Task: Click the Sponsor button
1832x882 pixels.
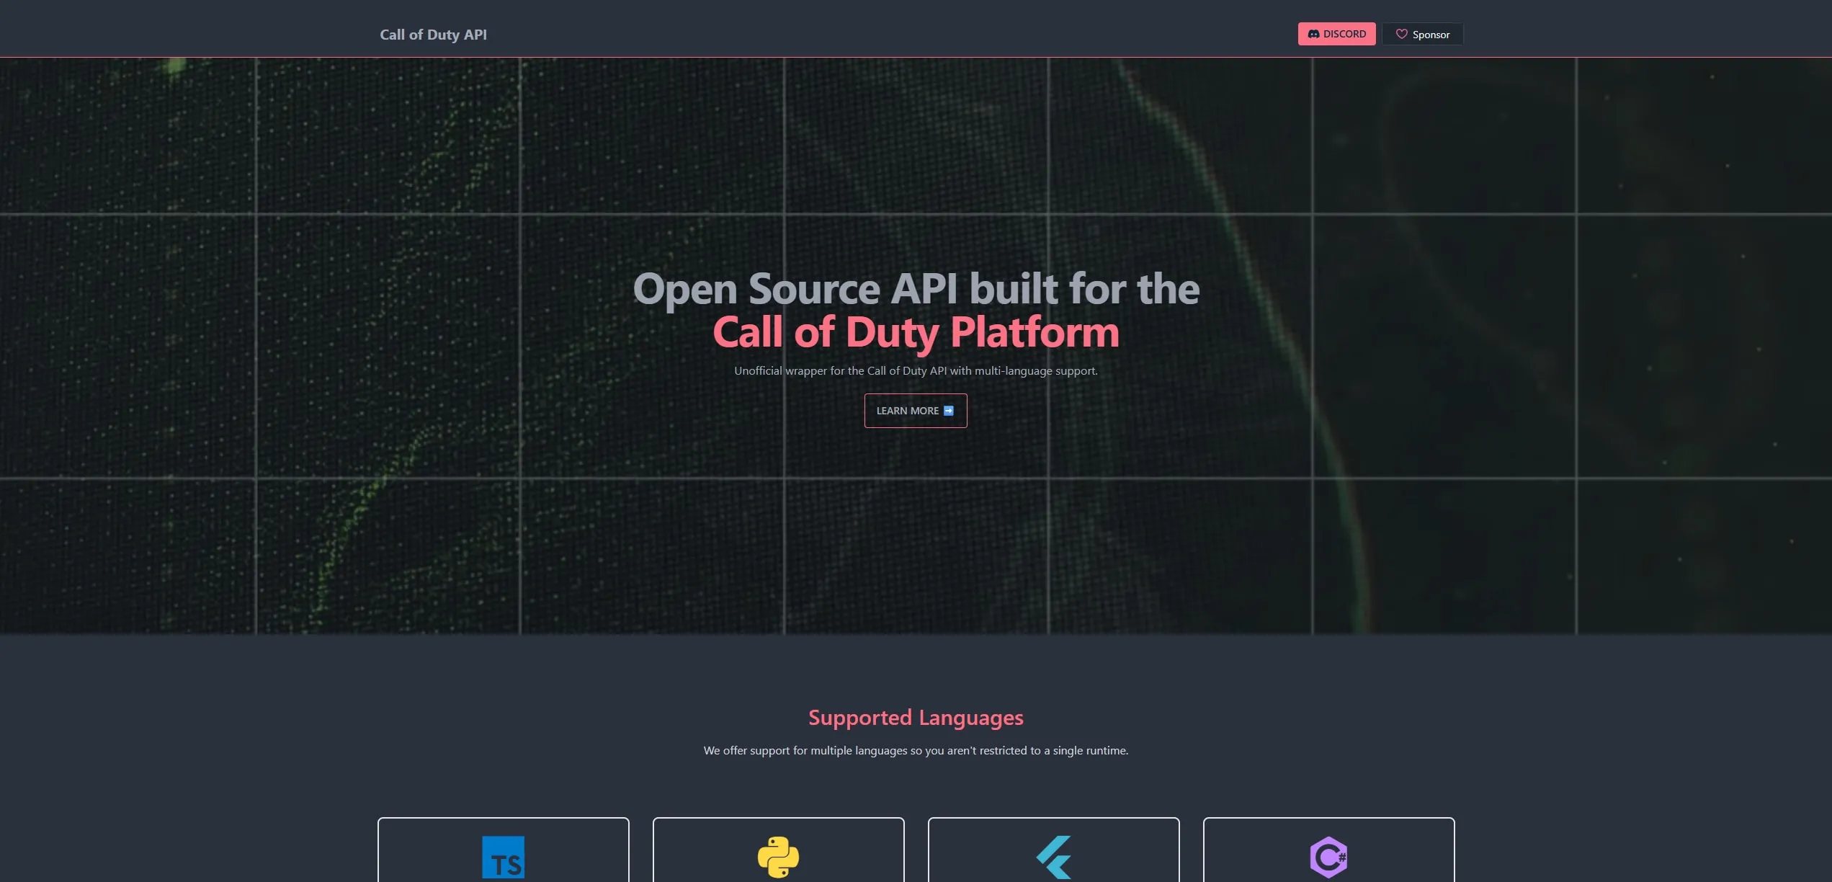Action: [1422, 34]
